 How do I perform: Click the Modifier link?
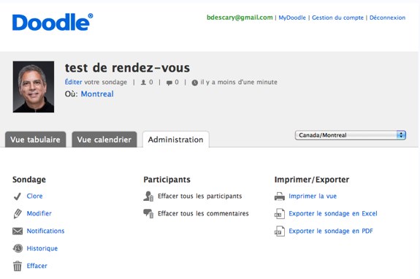(x=39, y=213)
